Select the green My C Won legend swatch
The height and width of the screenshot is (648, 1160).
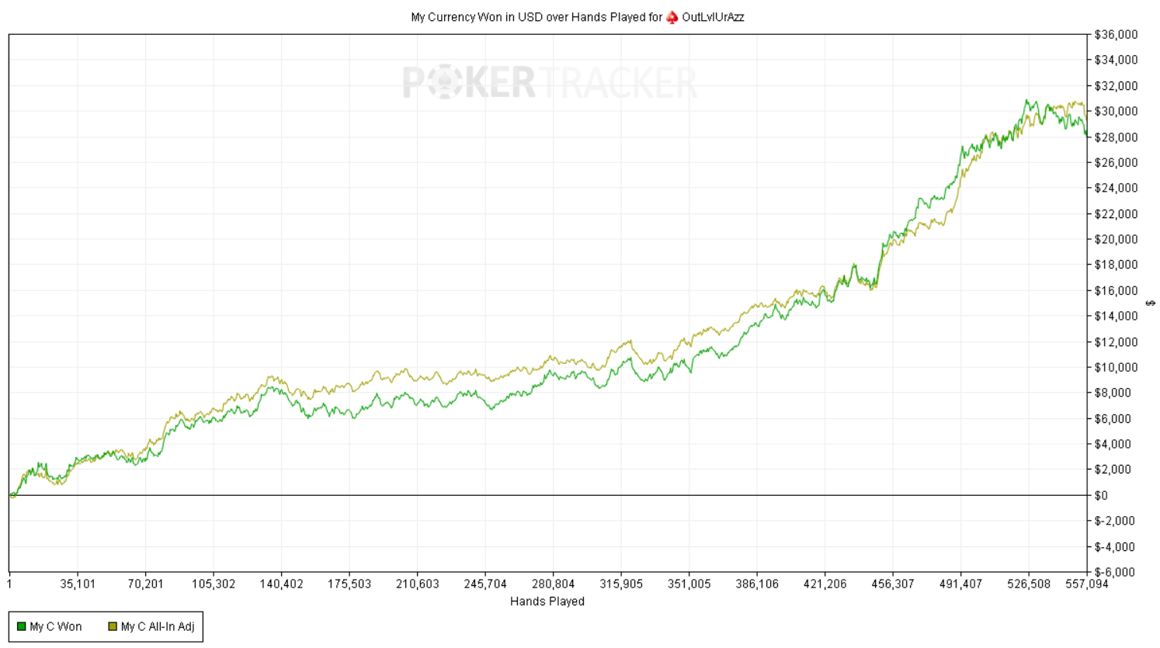(22, 626)
